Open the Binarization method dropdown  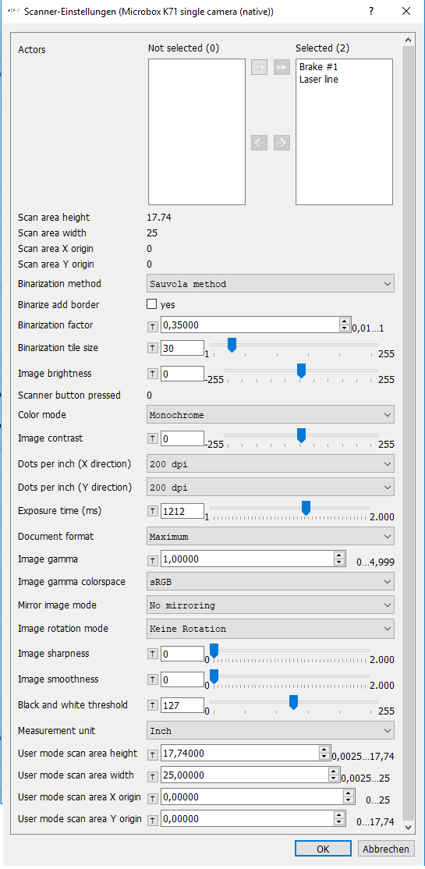(x=271, y=284)
